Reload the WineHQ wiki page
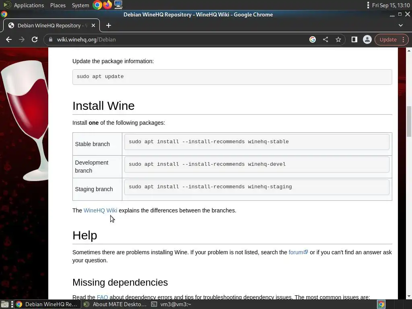This screenshot has height=309, width=412. [x=35, y=39]
